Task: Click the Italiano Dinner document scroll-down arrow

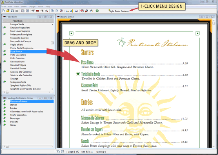Action: tap(214, 146)
